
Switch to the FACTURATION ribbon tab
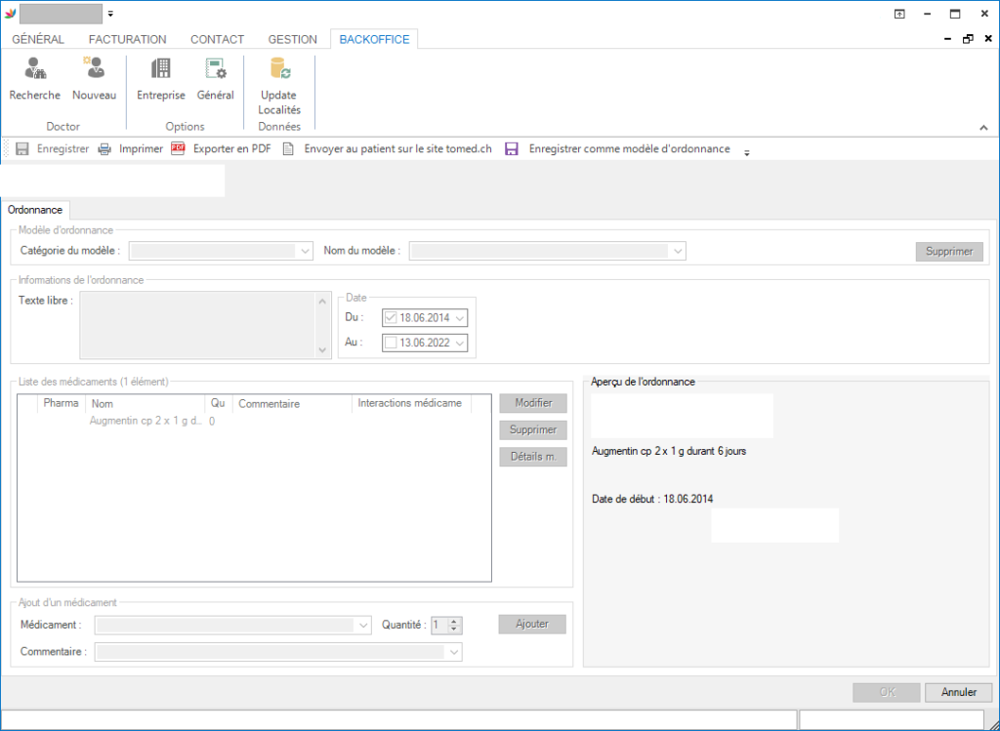(127, 40)
